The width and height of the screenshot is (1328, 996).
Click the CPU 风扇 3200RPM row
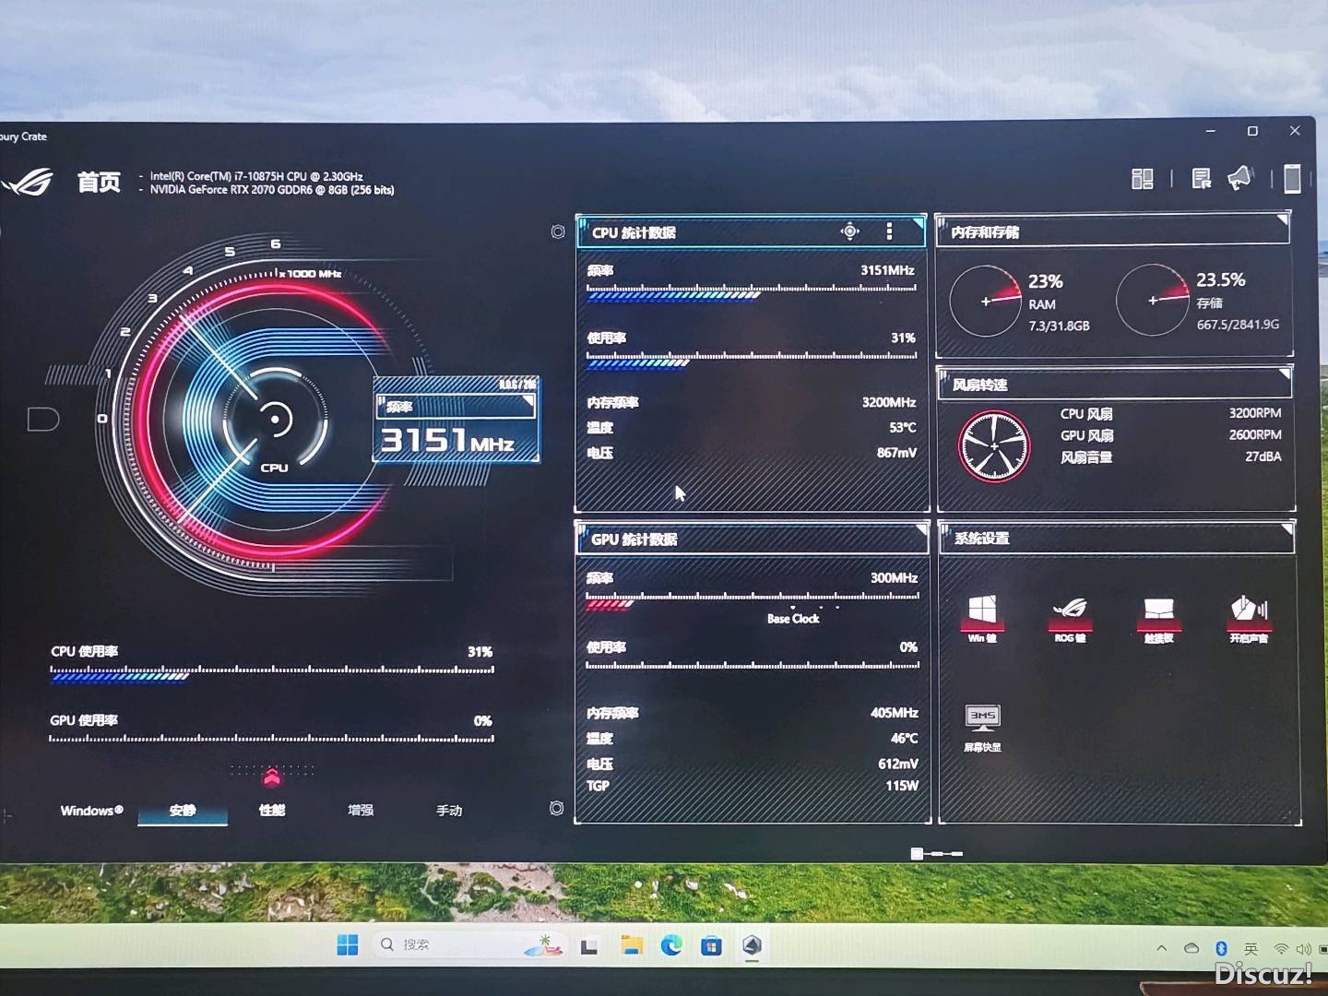(1170, 413)
